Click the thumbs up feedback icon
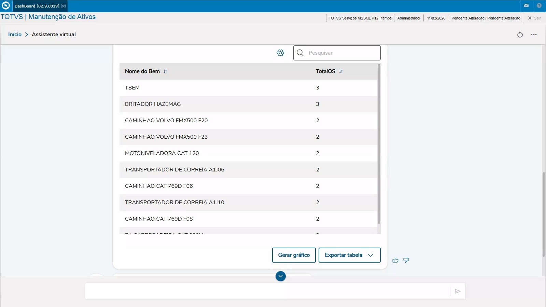546x307 pixels. click(x=395, y=260)
